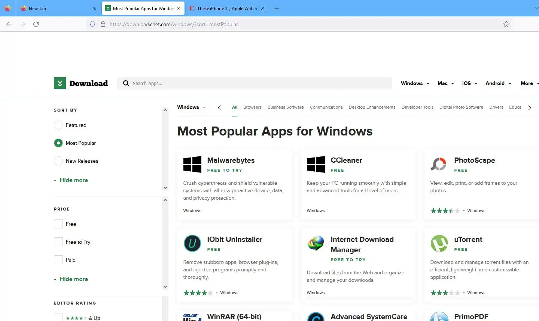Switch to the iPhone 15 Apple Watch tab
This screenshot has width=539, height=321.
[227, 8]
